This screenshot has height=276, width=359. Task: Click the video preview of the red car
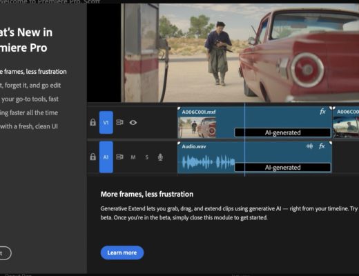coord(240,52)
